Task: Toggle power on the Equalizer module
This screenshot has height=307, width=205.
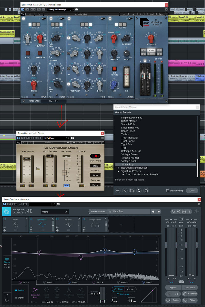Action: 57,219
